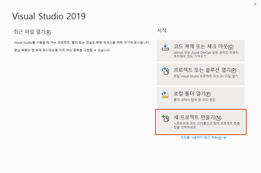Start 새 프로젝트 만들기(N)
Viewport: 261px width, 173px height.
coord(201,122)
